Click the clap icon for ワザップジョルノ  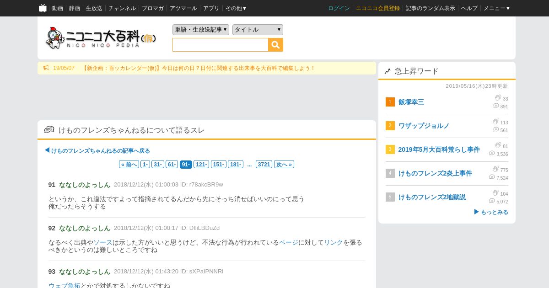(x=495, y=122)
